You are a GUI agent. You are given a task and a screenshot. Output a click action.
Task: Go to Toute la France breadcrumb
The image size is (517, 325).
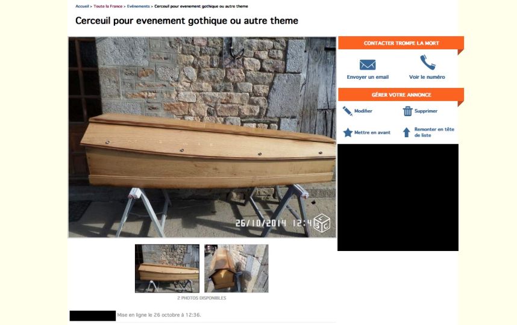click(x=108, y=6)
